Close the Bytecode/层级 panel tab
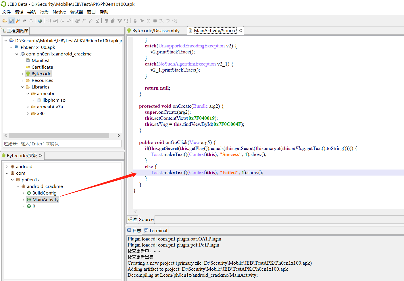 coord(41,155)
